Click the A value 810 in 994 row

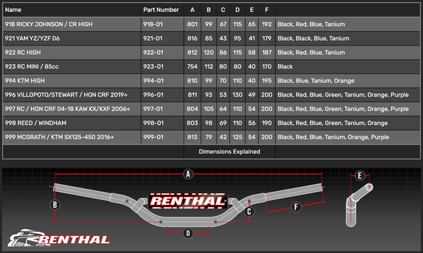tap(192, 81)
